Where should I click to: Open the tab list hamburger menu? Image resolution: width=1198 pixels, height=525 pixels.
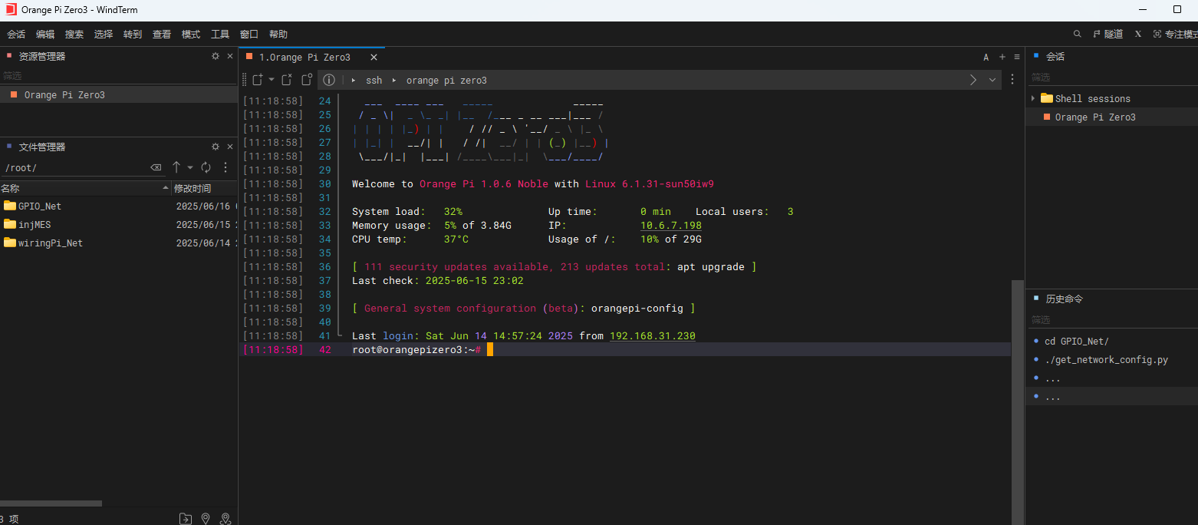pos(1017,57)
